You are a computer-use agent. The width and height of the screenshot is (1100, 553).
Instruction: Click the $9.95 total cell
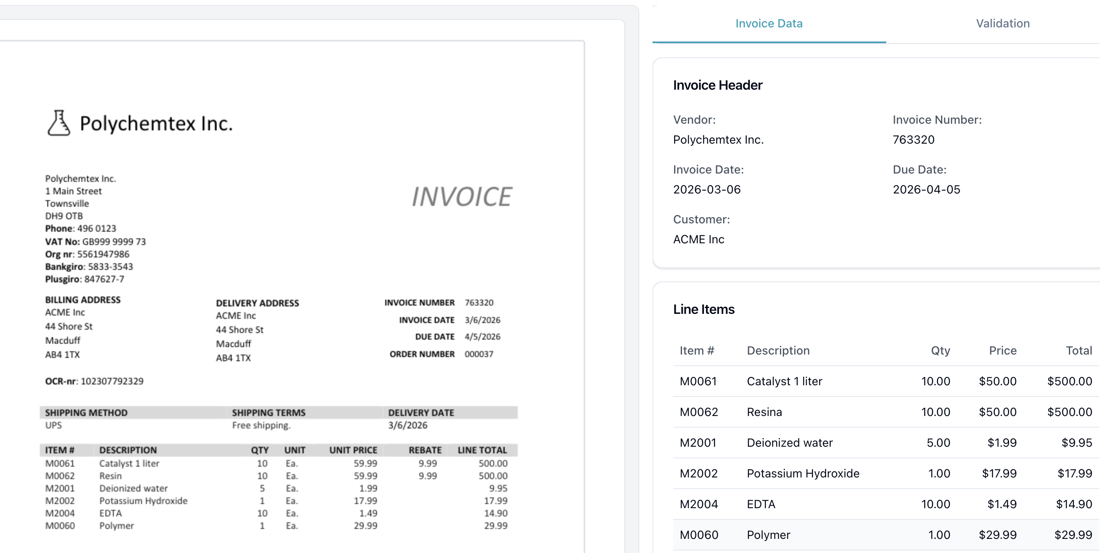click(x=1076, y=443)
